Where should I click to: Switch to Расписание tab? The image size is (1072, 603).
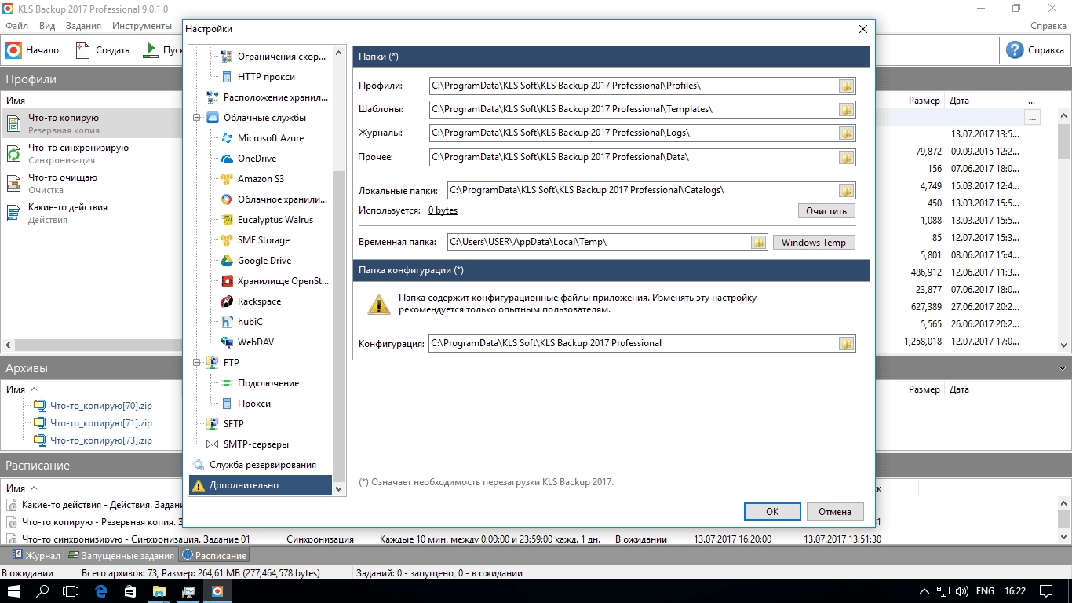[214, 556]
